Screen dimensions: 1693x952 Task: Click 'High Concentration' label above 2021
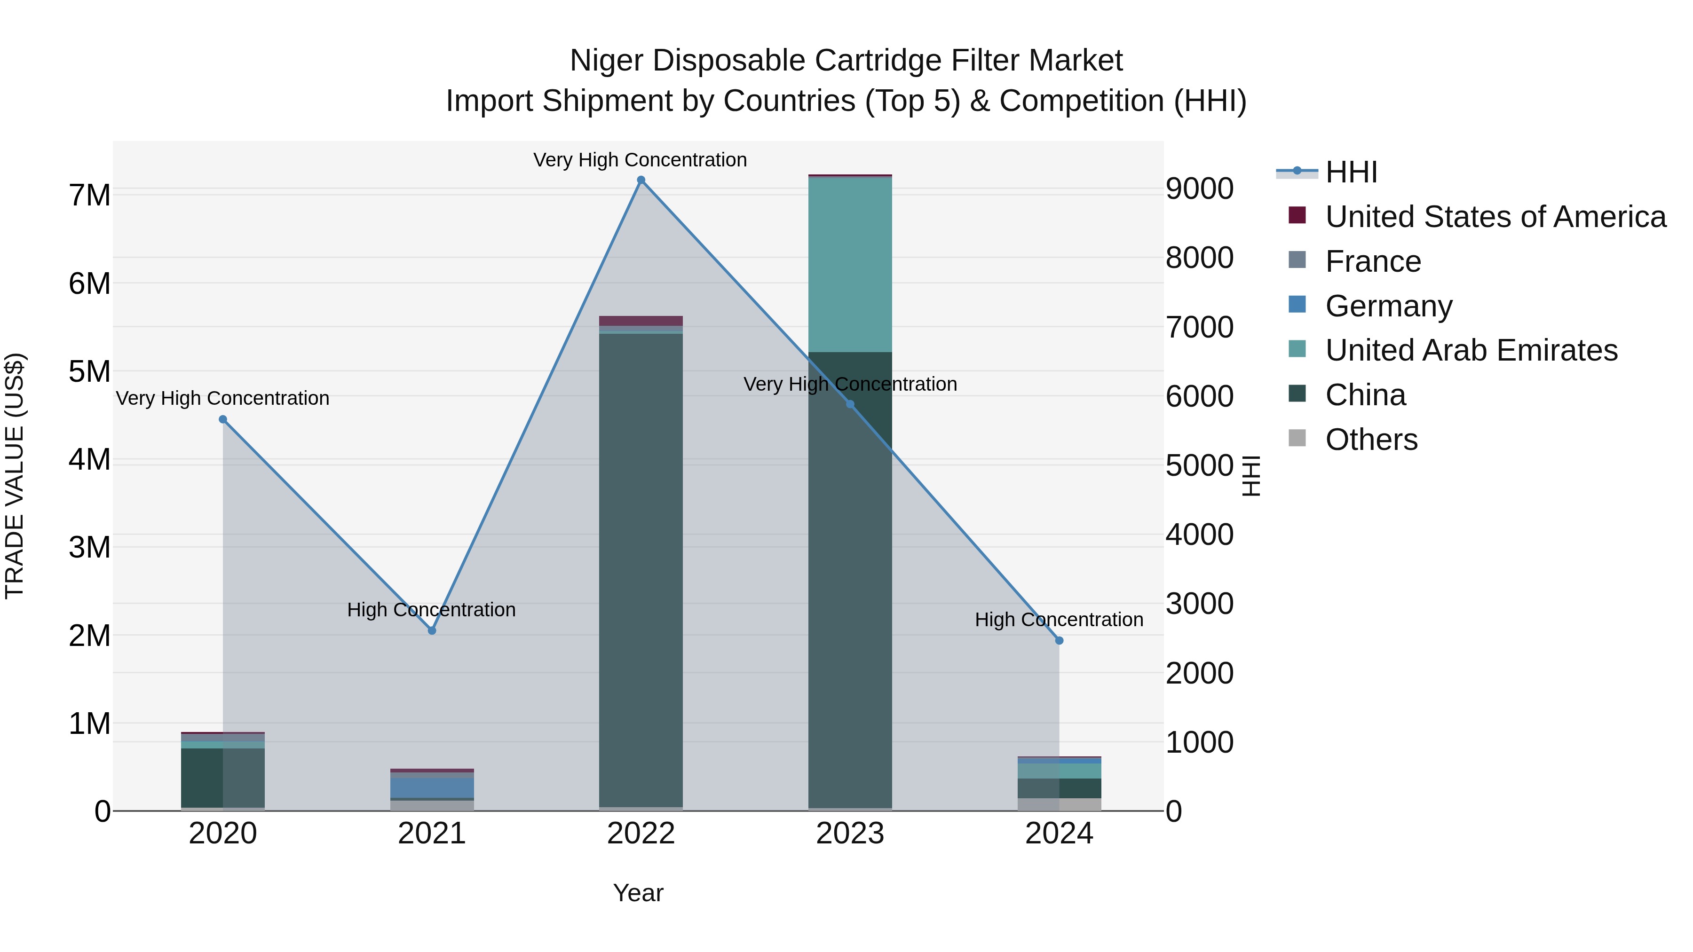pyautogui.click(x=431, y=610)
